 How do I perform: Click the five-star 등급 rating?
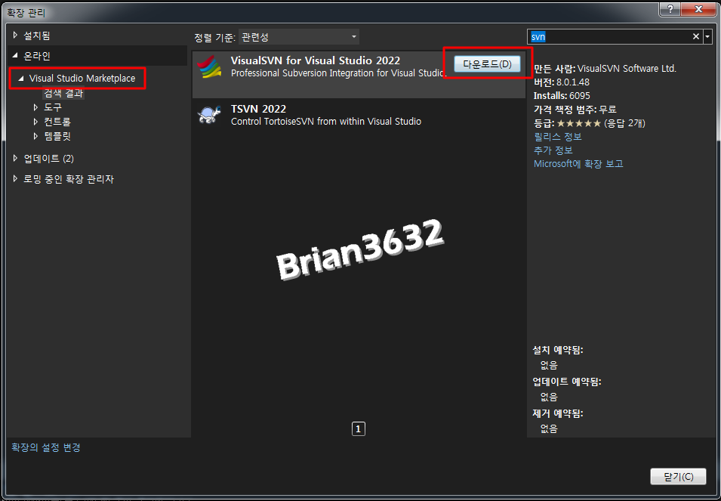tap(579, 123)
